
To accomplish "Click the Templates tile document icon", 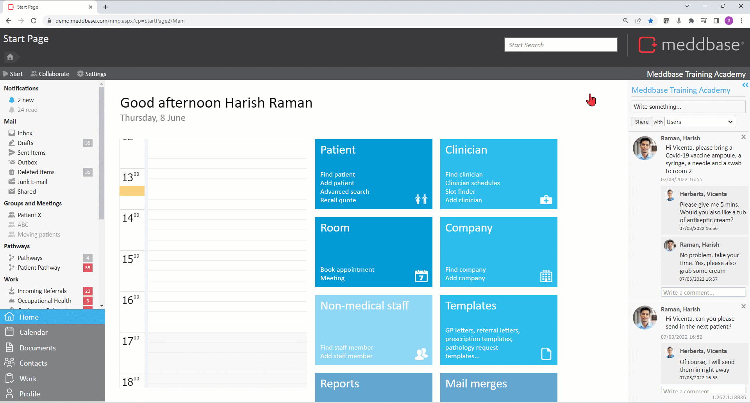I will point(546,354).
